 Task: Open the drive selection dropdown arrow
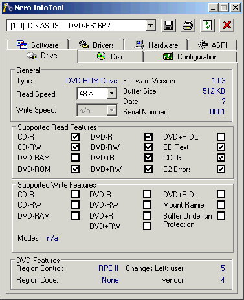[151, 26]
